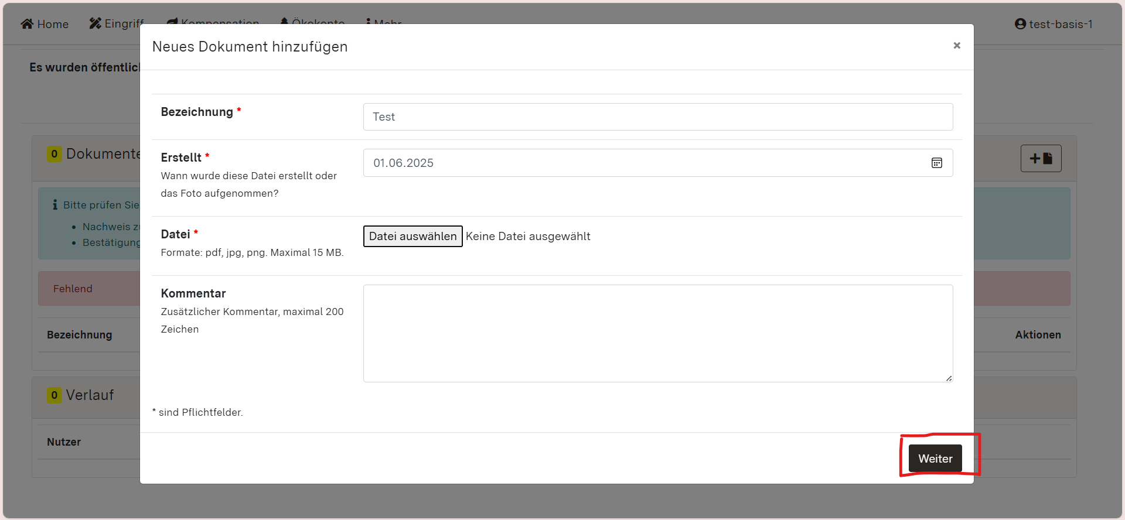Click the Home house icon

click(x=27, y=24)
